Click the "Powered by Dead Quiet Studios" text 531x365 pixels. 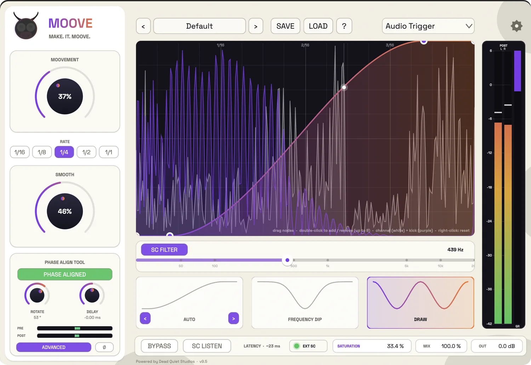(165, 361)
